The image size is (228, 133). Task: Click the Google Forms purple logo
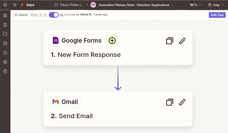pos(55,40)
